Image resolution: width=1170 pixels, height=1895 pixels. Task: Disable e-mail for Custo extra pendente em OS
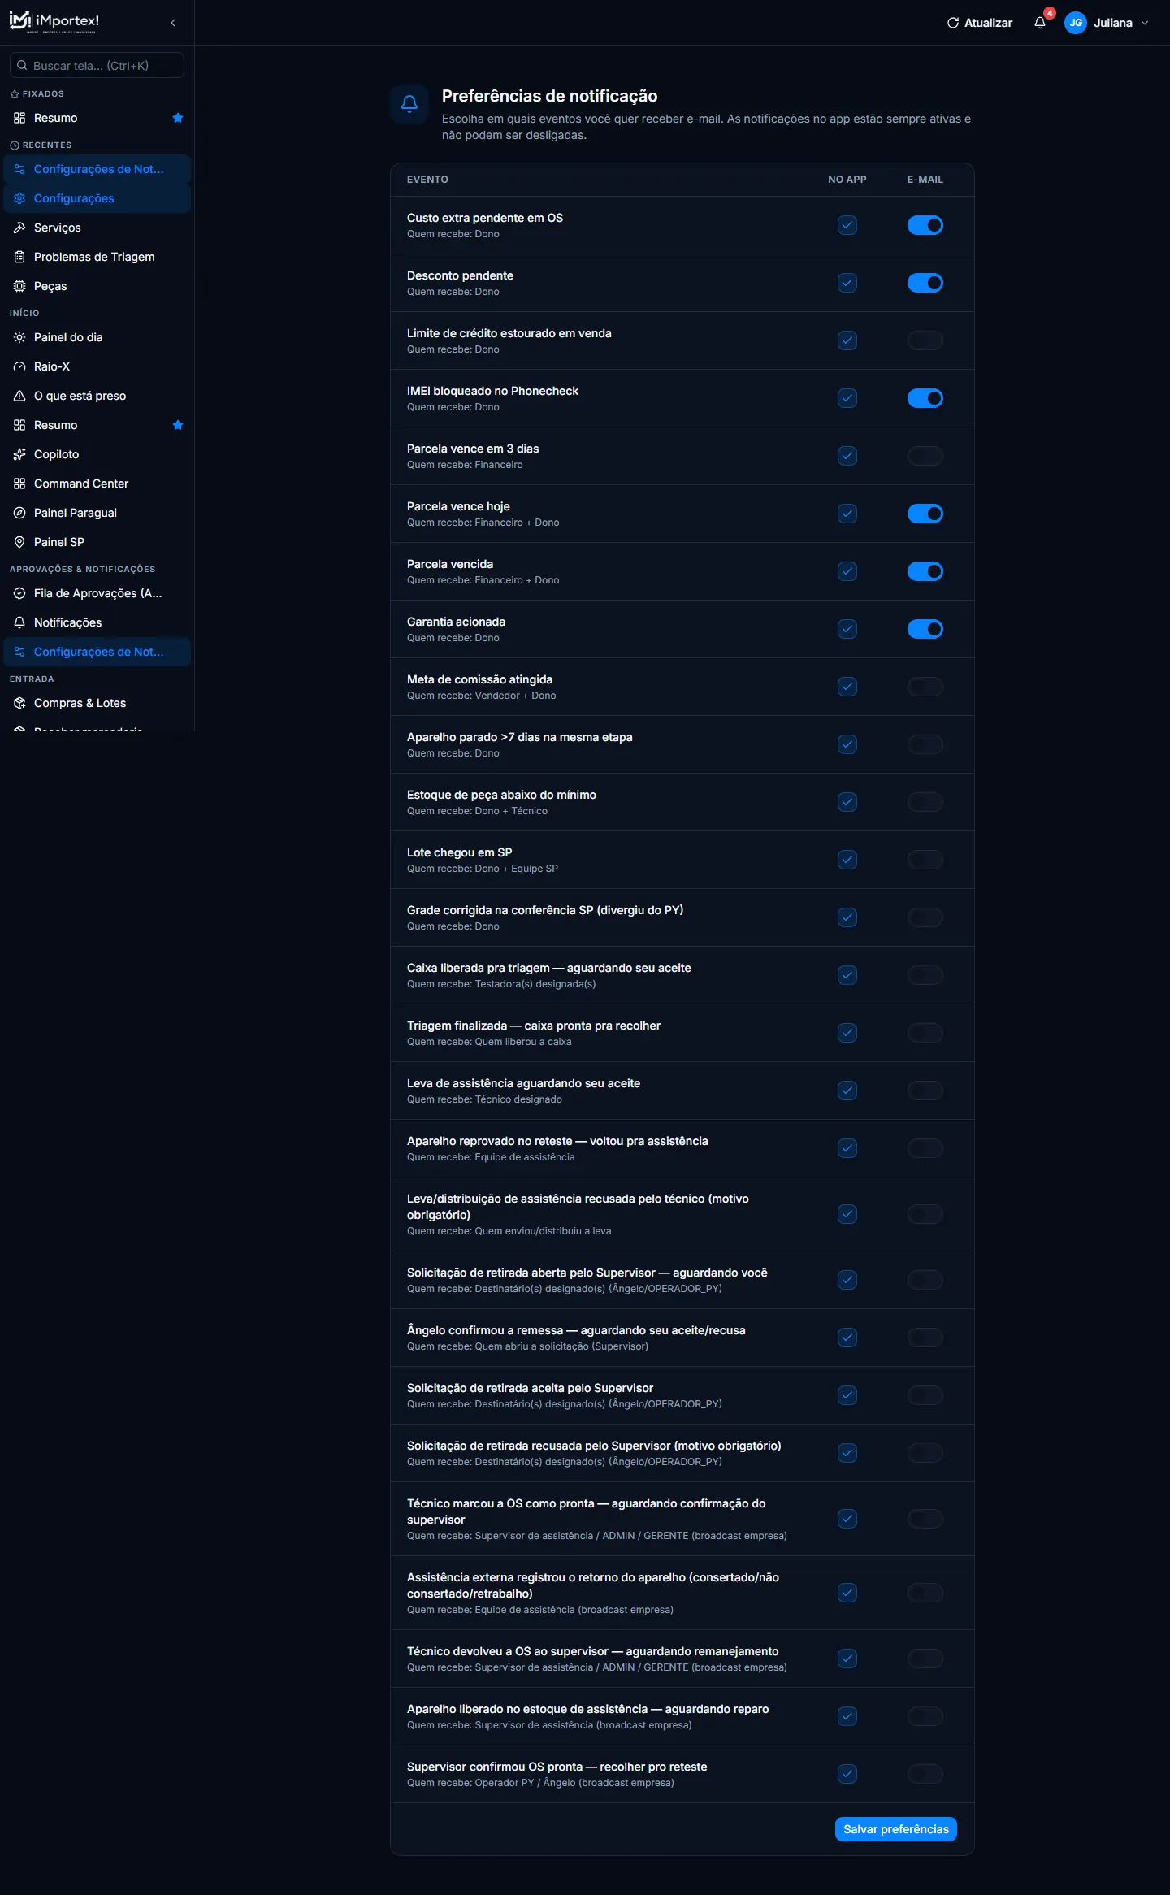925,225
